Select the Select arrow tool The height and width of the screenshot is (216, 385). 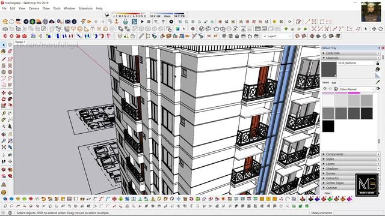(x=4, y=45)
